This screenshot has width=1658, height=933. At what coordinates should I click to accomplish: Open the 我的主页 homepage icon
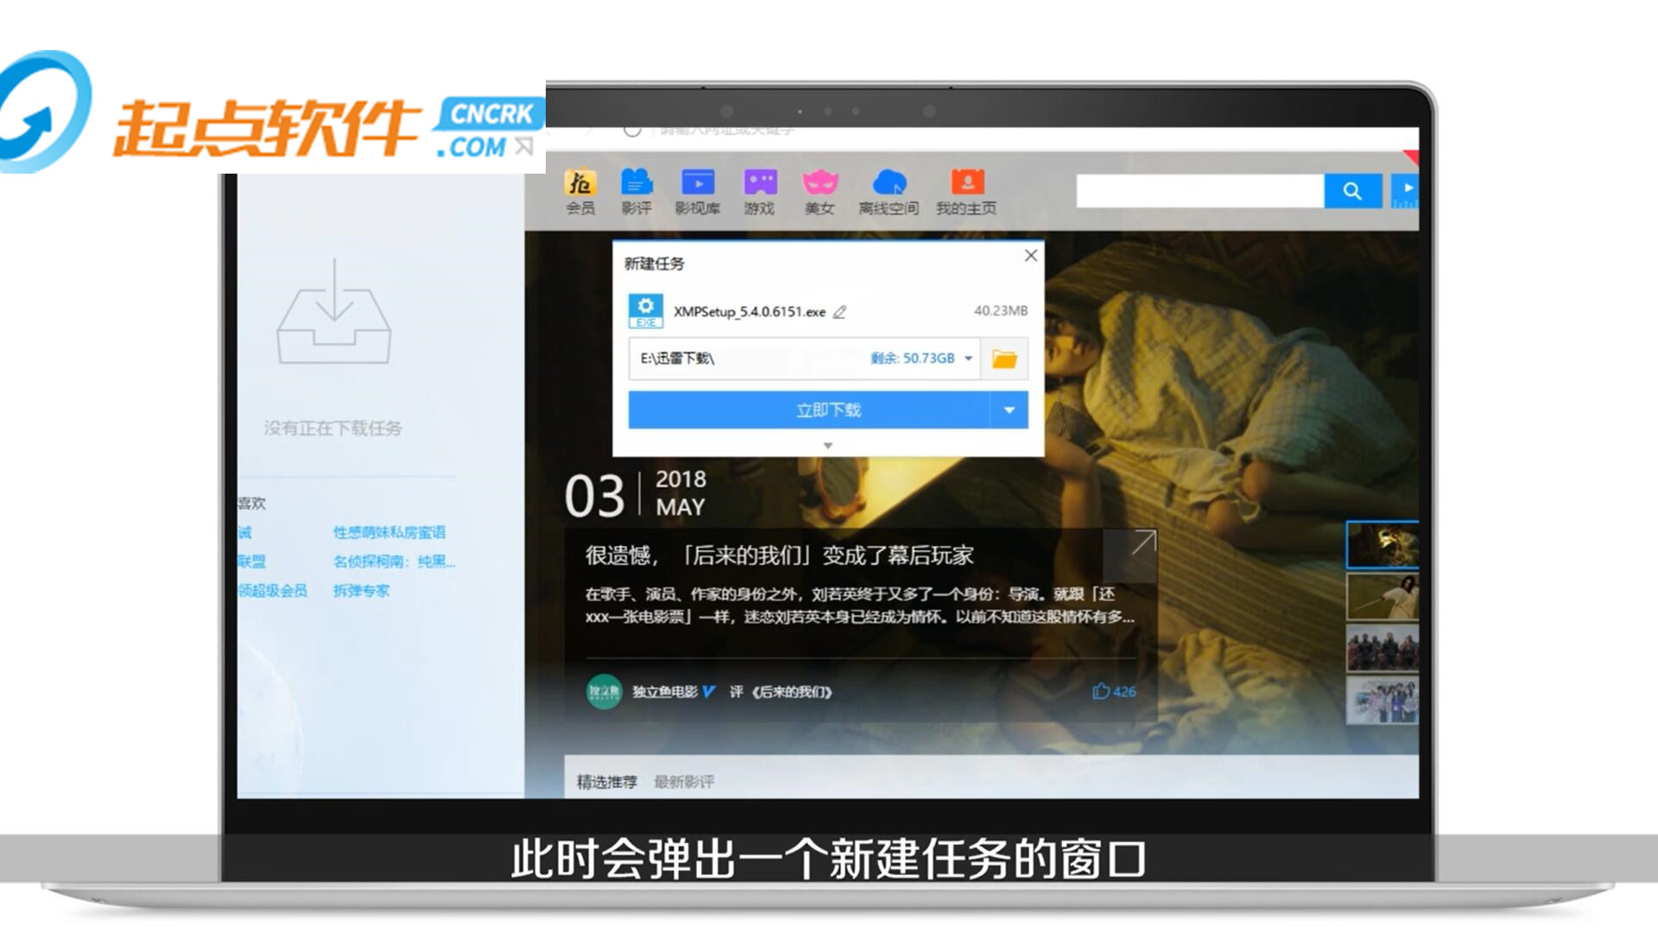966,183
